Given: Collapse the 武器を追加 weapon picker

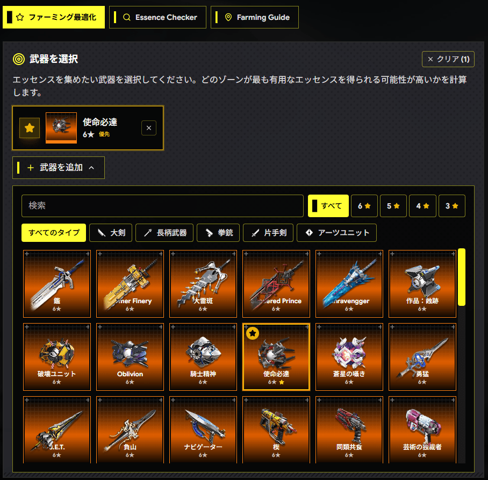Looking at the screenshot, I should pos(59,168).
